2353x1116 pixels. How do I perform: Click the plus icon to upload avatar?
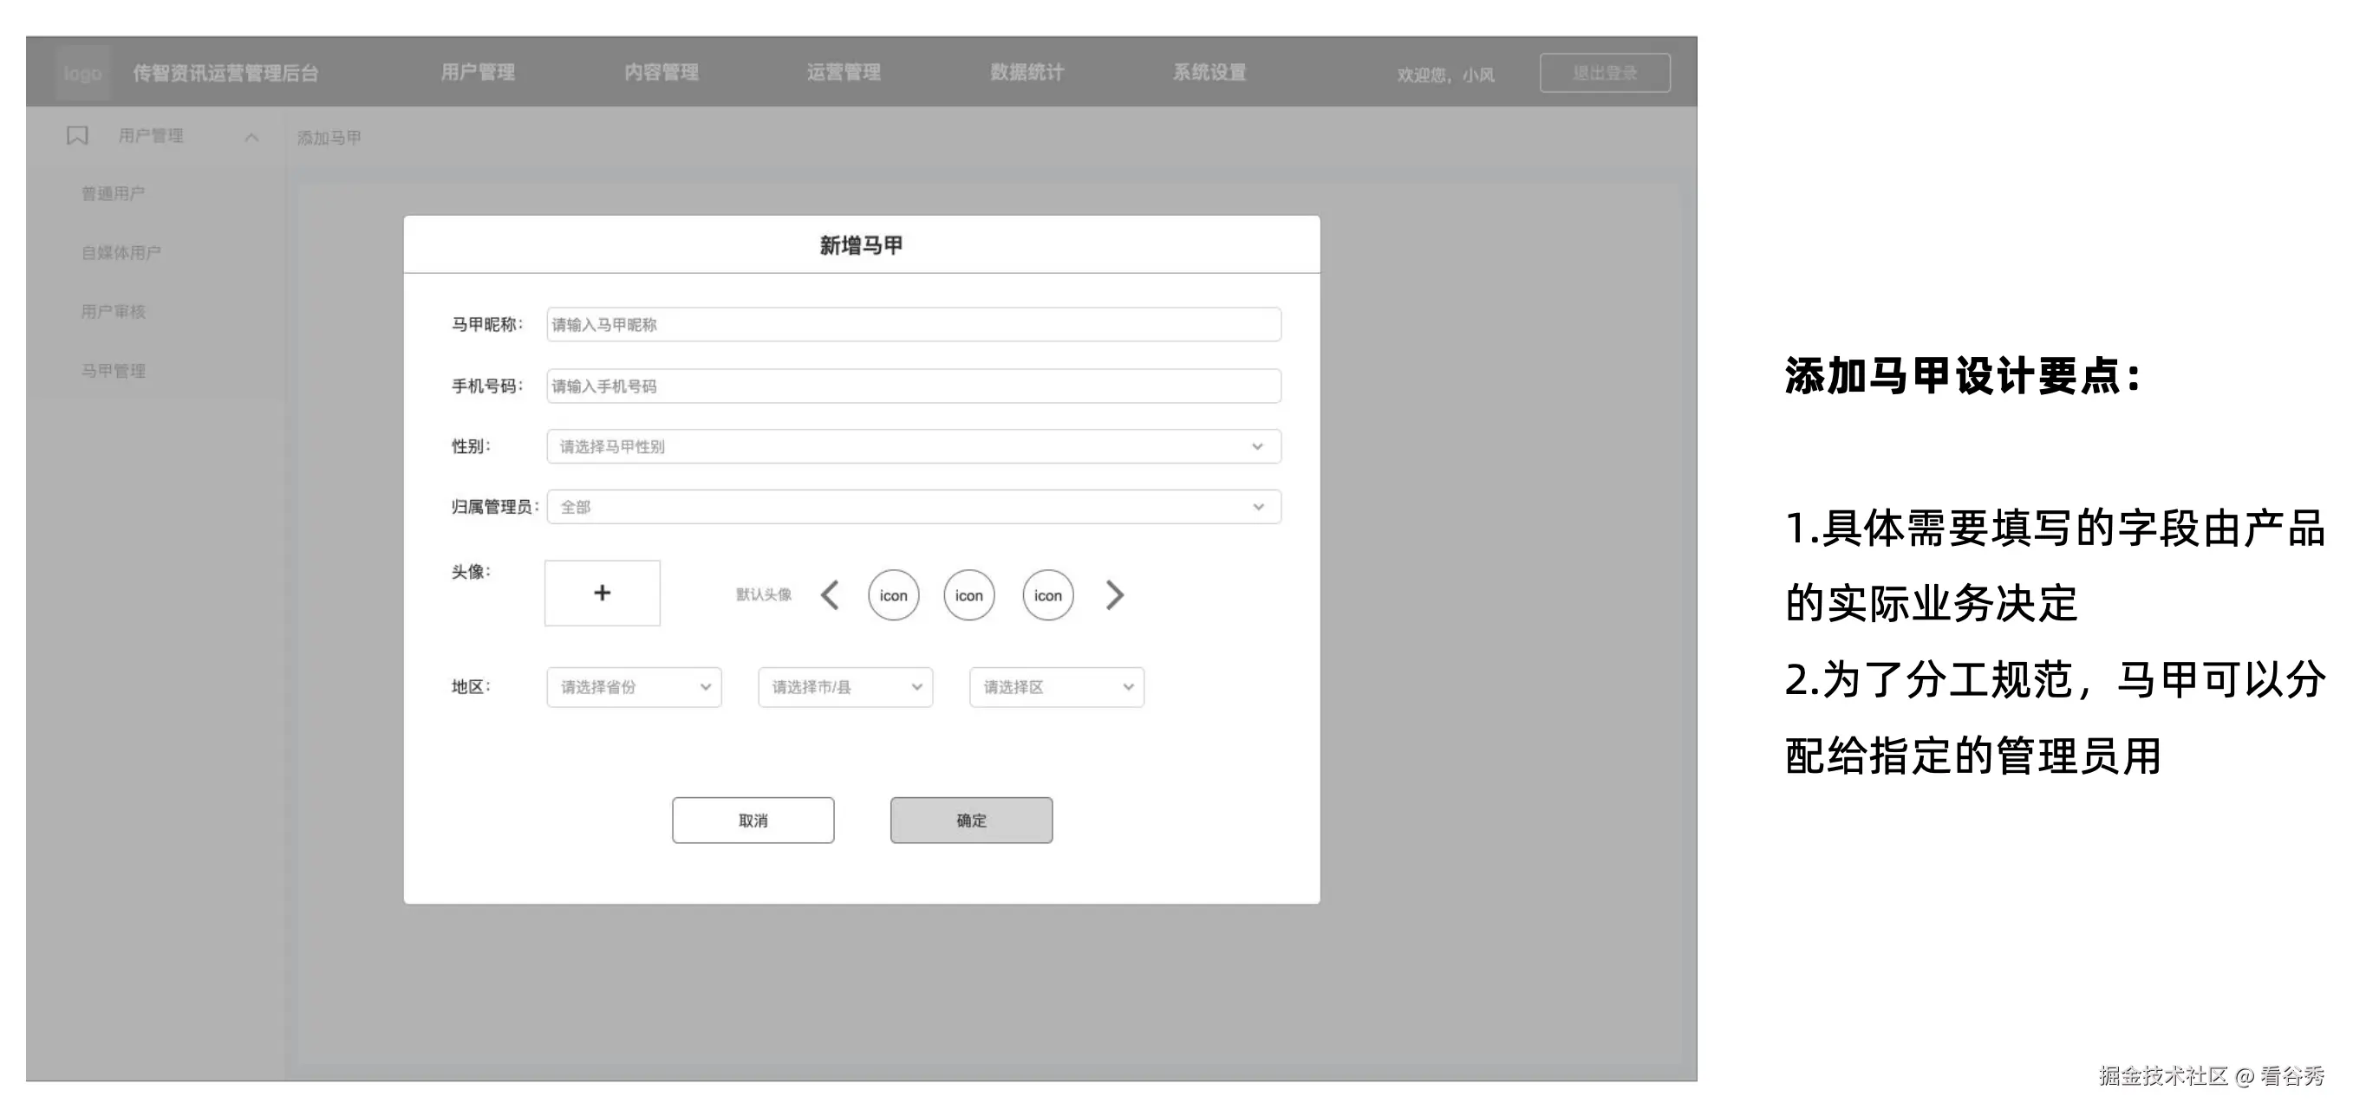click(601, 594)
